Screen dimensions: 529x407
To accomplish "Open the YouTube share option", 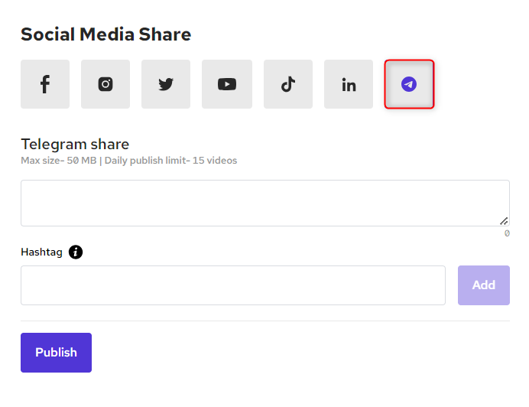I will 227,84.
